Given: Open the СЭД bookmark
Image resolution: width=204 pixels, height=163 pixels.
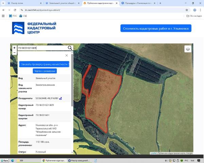Looking at the screenshot, I should [23, 16].
